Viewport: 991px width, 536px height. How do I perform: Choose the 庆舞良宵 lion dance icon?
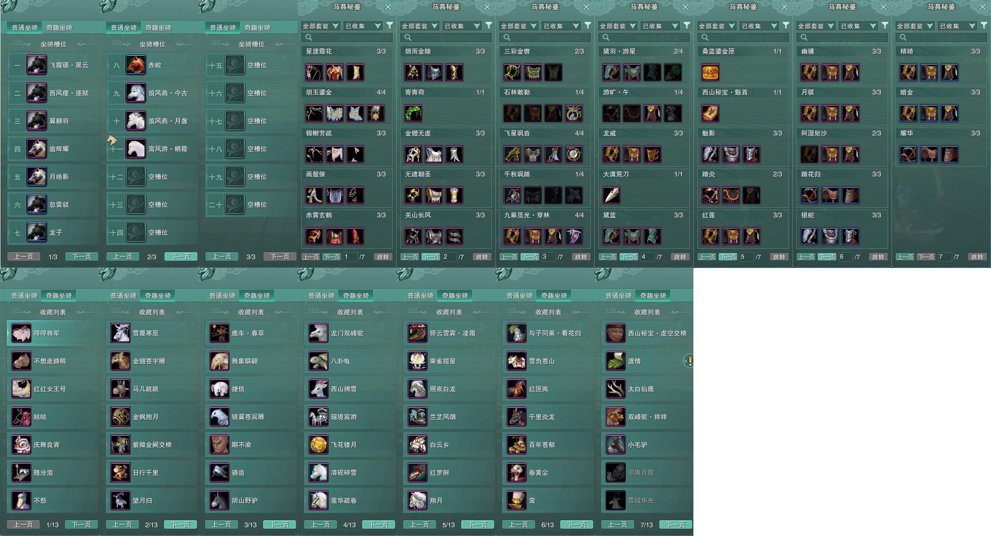(x=21, y=444)
